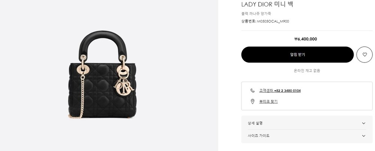Open the 부띠크 찾기 link
The width and height of the screenshot is (375, 151).
[x=268, y=101]
